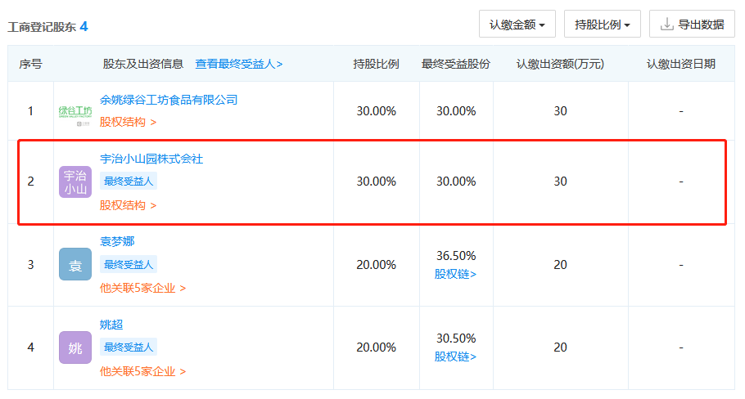This screenshot has height=399, width=745.
Task: Open 查看最终受益人 link
Action: (x=238, y=64)
